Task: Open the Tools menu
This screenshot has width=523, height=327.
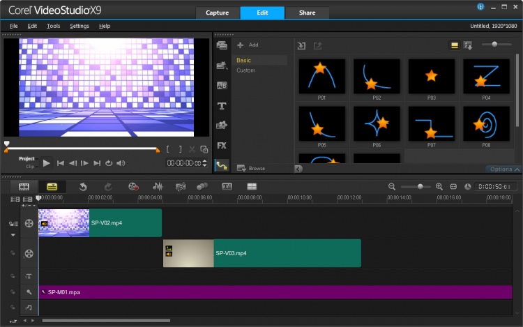Action: [x=53, y=26]
